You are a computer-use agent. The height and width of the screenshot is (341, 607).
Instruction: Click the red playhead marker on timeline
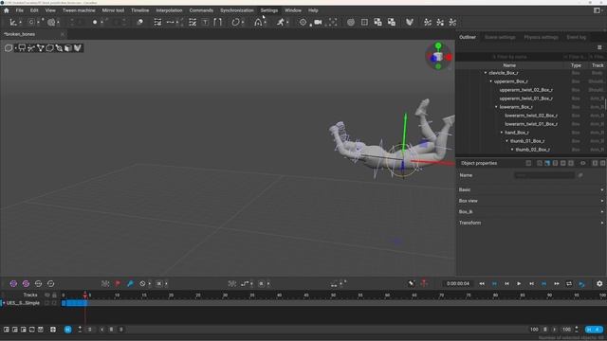[x=85, y=296]
